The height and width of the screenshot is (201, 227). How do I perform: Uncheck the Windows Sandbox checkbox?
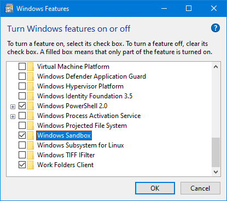pyautogui.click(x=22, y=135)
